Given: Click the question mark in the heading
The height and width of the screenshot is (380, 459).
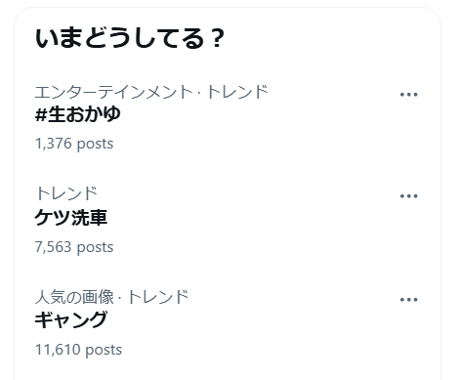Looking at the screenshot, I should [217, 39].
